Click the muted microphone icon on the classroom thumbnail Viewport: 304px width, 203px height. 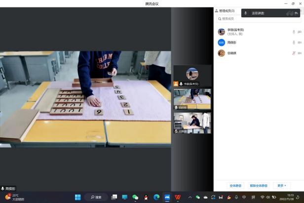coord(176,131)
